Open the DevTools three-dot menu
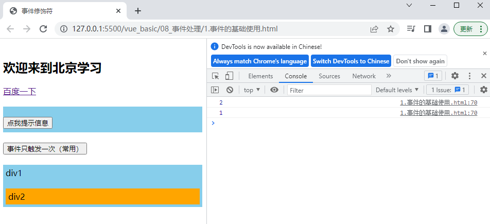The height and width of the screenshot is (224, 490). [469, 76]
